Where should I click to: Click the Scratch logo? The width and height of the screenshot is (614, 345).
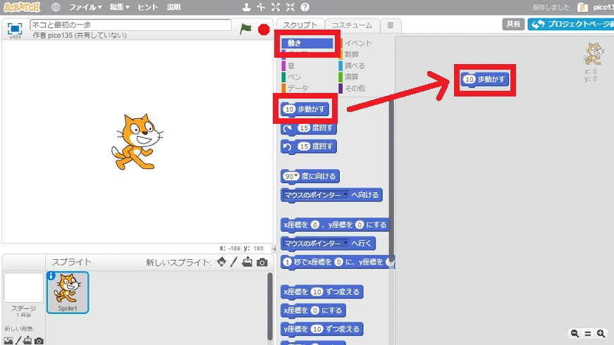click(x=22, y=7)
